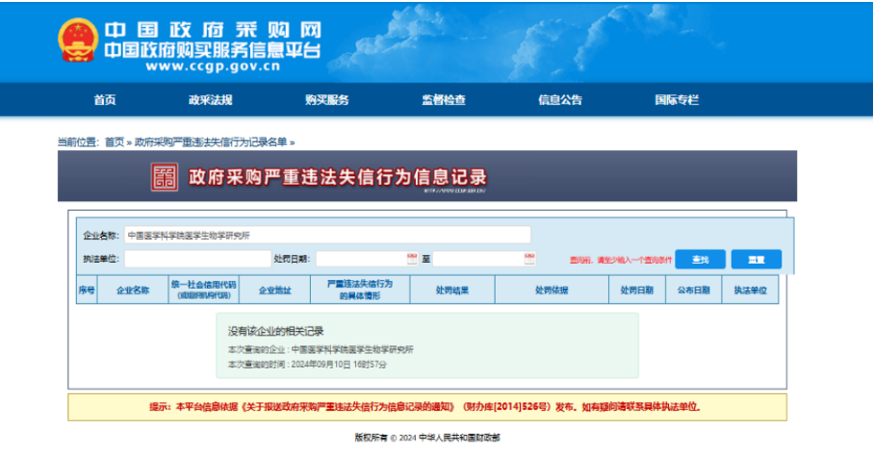Open 购买服务 navigation menu

tap(327, 100)
